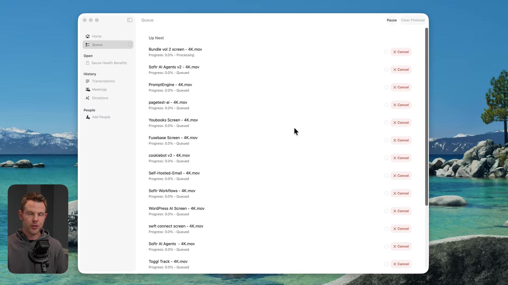The image size is (508, 285).
Task: Toggle the sidebar panel icon
Action: pyautogui.click(x=130, y=20)
